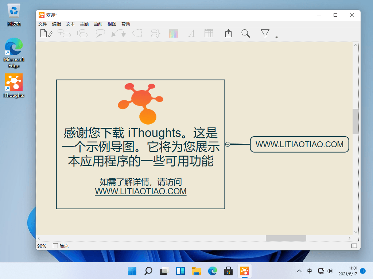Select the iThoughts desktop shortcut
Screen dimensions: 373x279
pos(14,86)
